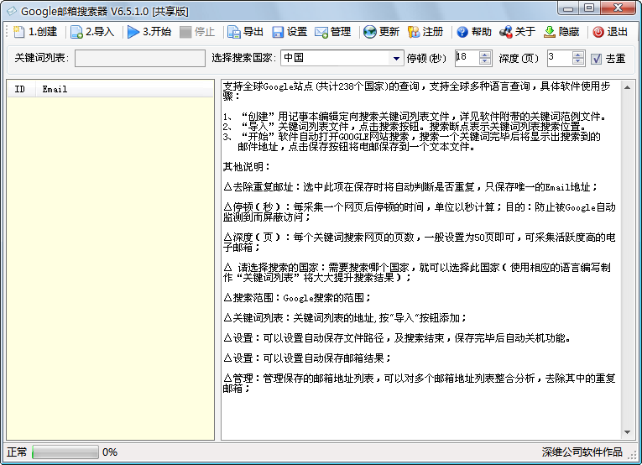Click the 关键词列表 keyword list field
Image resolution: width=642 pixels, height=465 pixels.
click(x=139, y=59)
